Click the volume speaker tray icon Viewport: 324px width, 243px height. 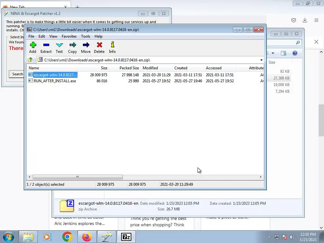(292, 237)
